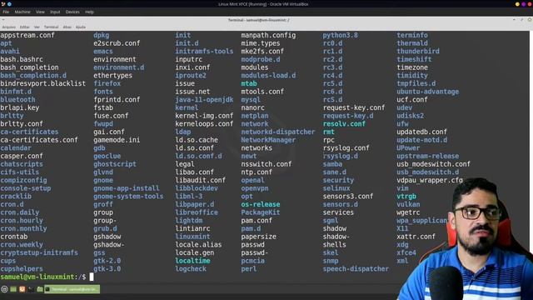Click the crontab file name
The width and height of the screenshot is (533, 300).
(x=14, y=237)
